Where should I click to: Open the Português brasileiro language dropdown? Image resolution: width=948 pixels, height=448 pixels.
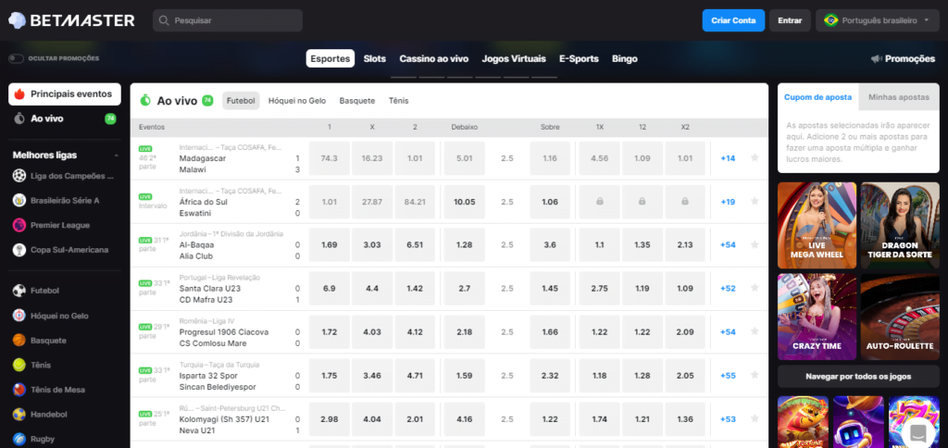tap(879, 20)
